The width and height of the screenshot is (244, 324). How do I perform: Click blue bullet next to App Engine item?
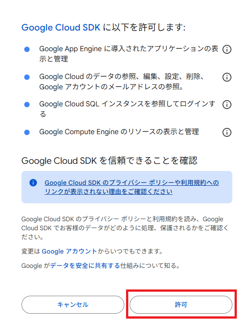pos(27,49)
